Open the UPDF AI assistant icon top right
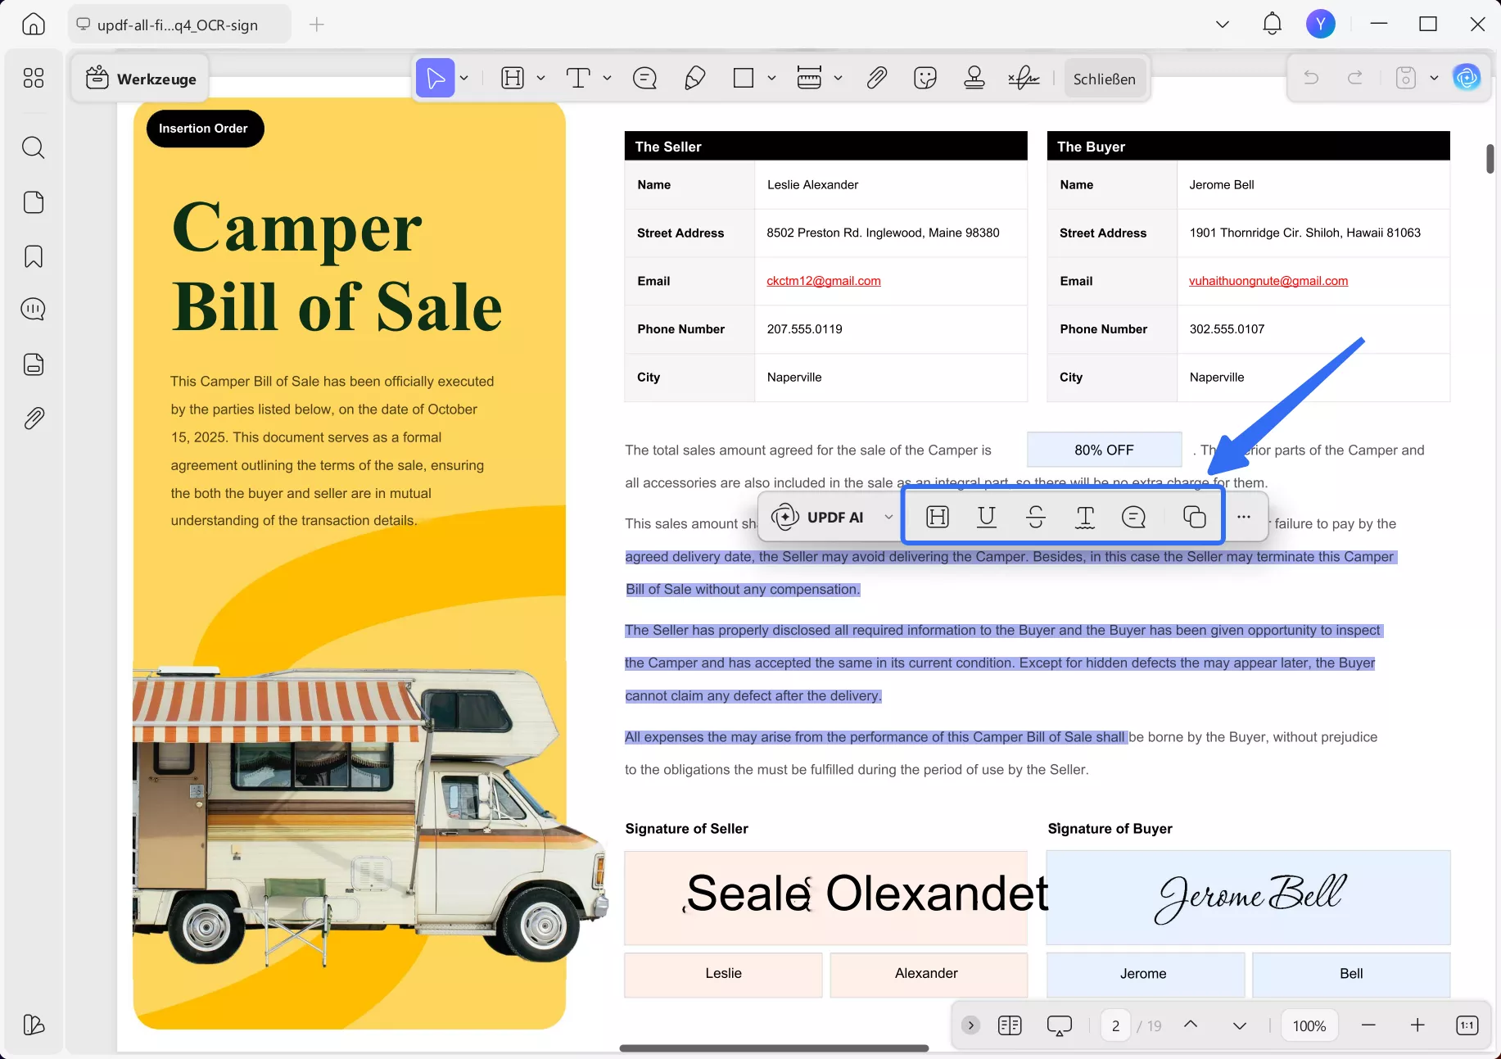Viewport: 1501px width, 1059px height. point(1467,78)
